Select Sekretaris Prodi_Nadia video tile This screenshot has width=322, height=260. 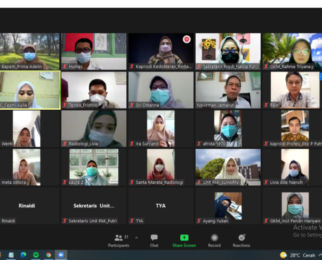228,51
